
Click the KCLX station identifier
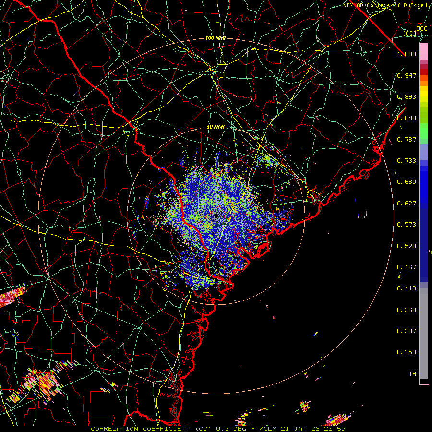point(268,429)
